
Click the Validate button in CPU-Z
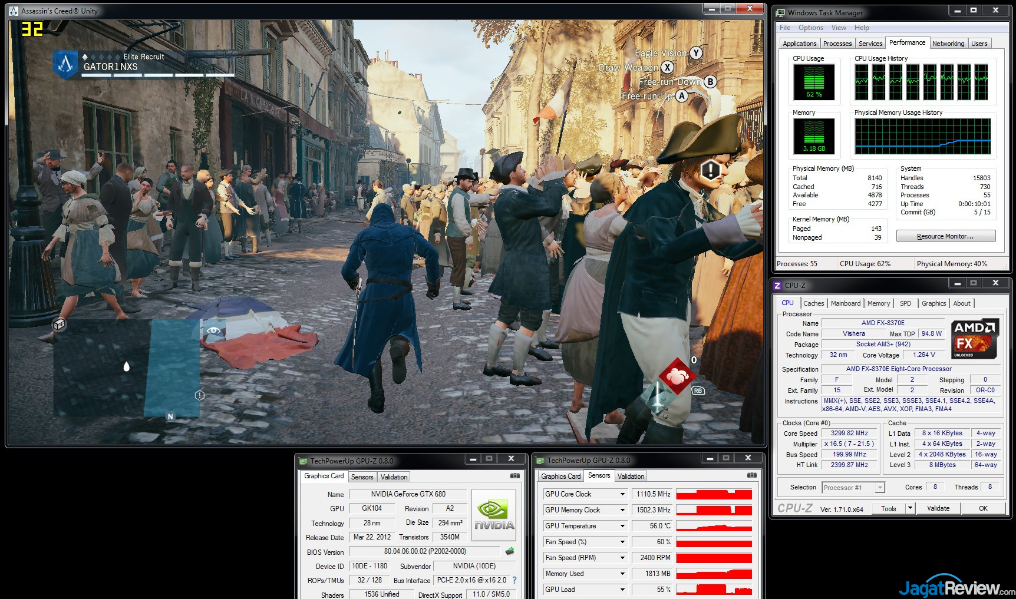click(x=938, y=508)
